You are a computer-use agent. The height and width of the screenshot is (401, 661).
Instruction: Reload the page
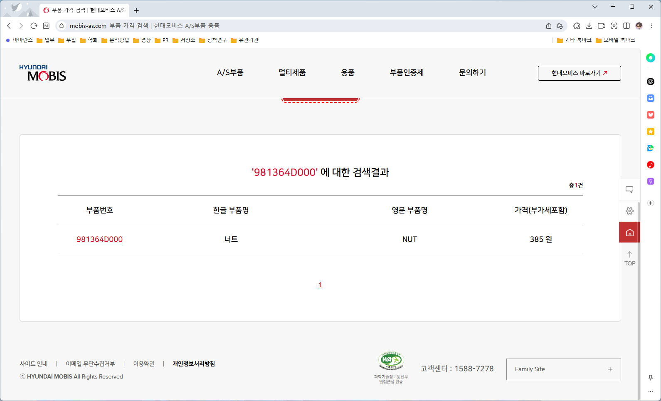[34, 26]
